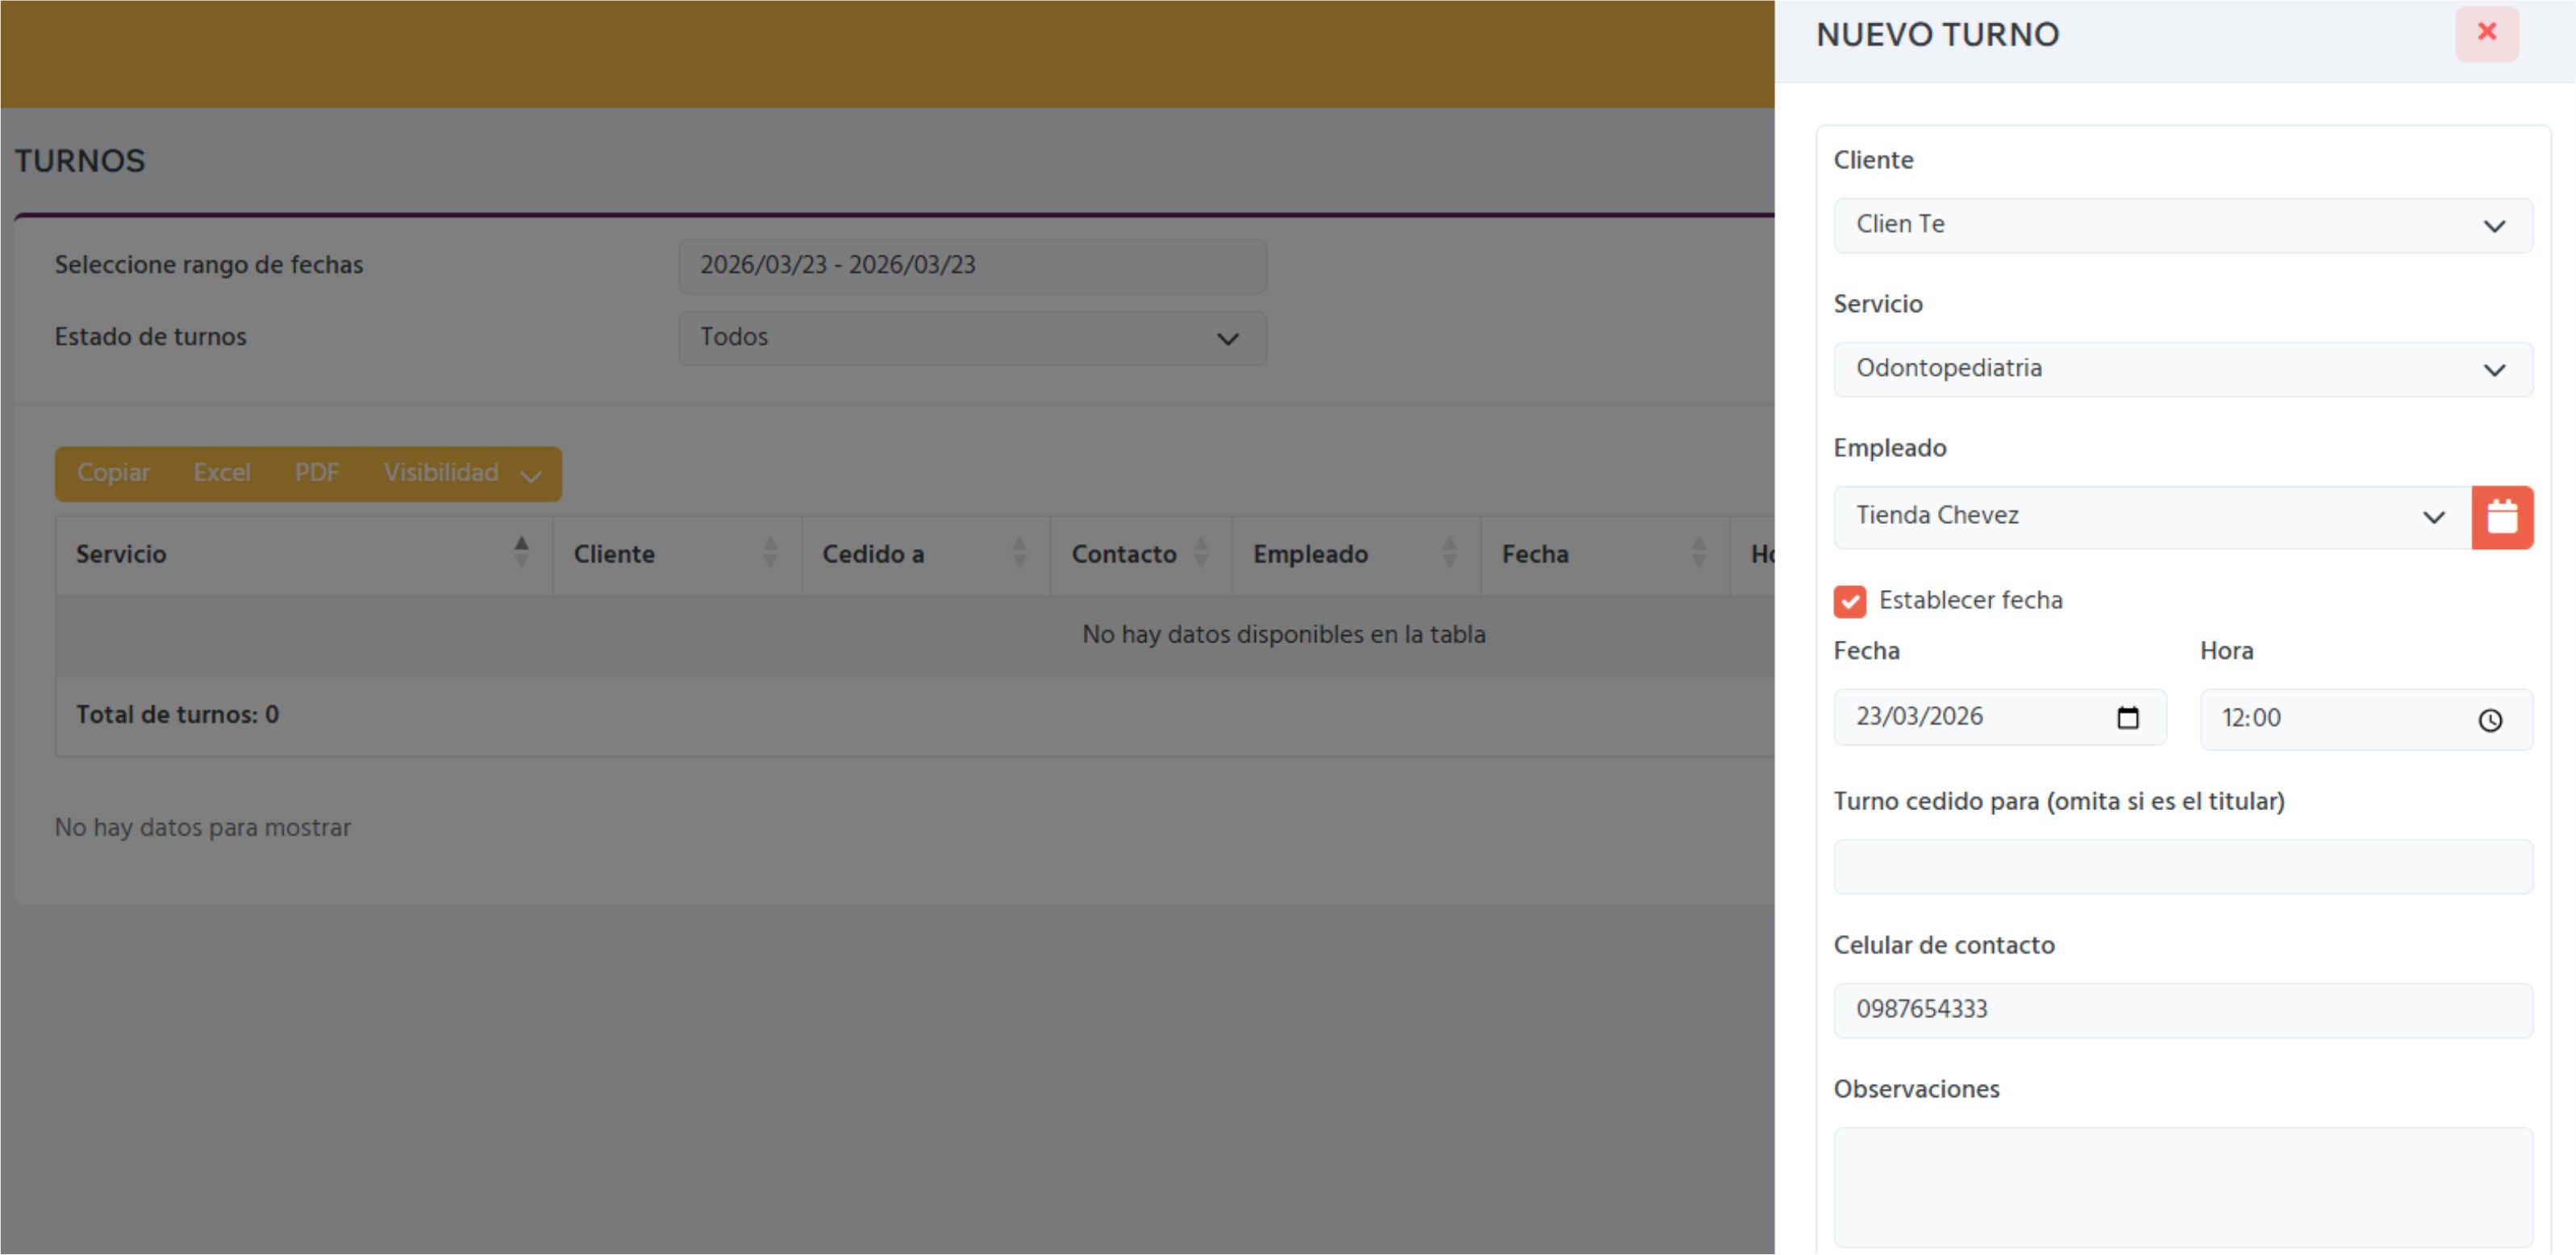
Task: Click the Turno cedido para input field
Action: [2183, 866]
